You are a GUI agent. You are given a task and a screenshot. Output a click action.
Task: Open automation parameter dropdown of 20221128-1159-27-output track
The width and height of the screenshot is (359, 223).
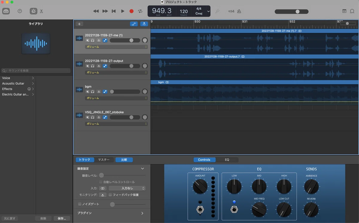coord(116,73)
